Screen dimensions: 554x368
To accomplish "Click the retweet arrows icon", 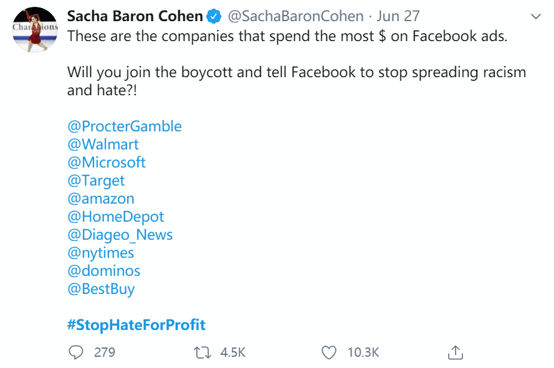I will 203,352.
